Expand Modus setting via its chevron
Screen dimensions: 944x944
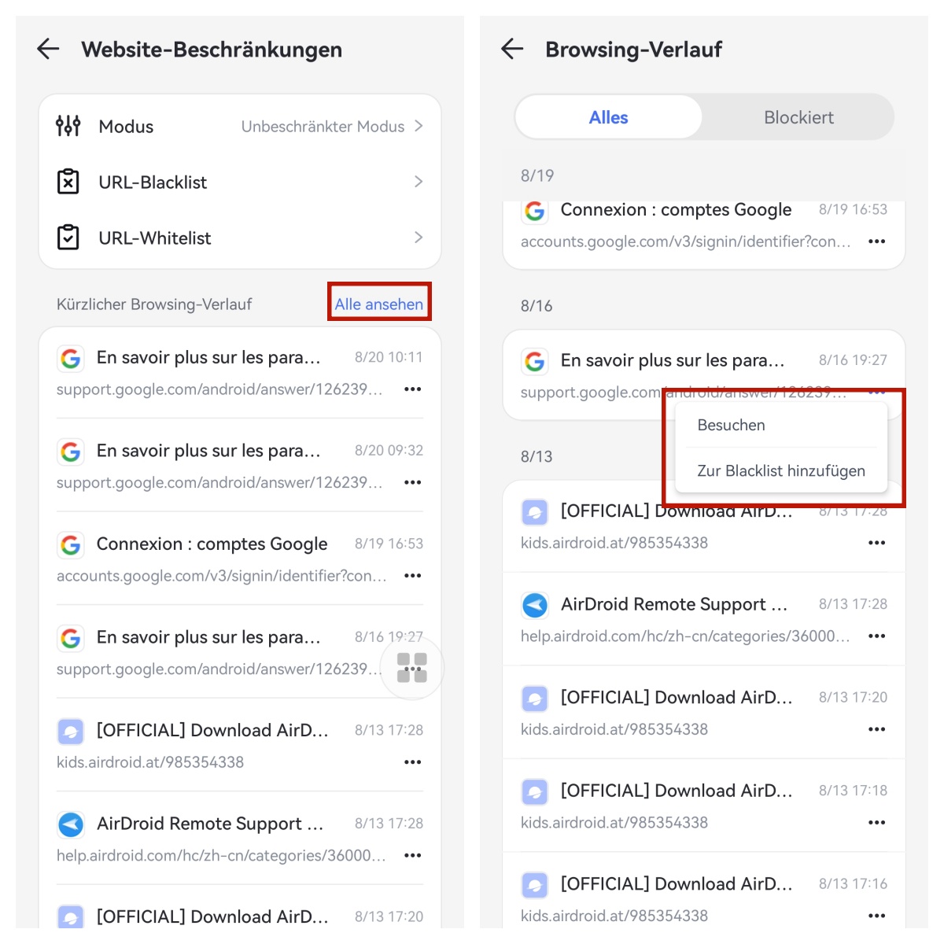pyautogui.click(x=419, y=126)
